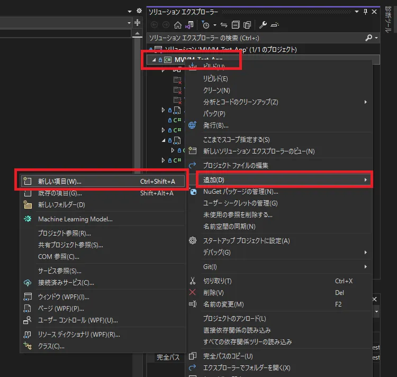The image size is (397, 377).
Task: Select クリーン(N) from context menu
Action: [x=279, y=91]
